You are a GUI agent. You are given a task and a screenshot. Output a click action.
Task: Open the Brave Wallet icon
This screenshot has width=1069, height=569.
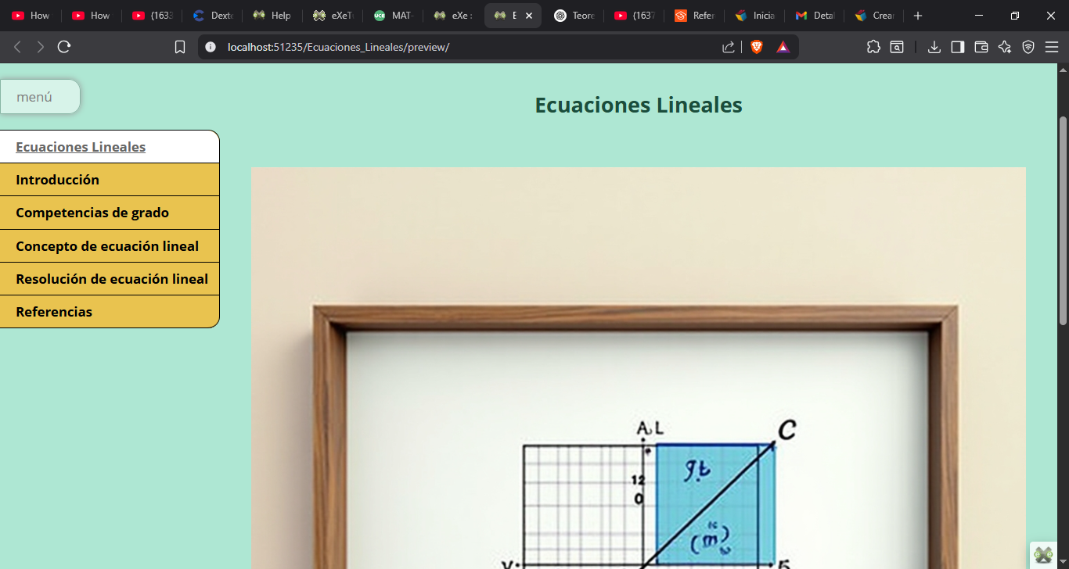point(981,47)
